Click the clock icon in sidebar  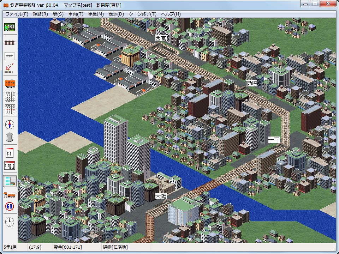[x=10, y=222]
